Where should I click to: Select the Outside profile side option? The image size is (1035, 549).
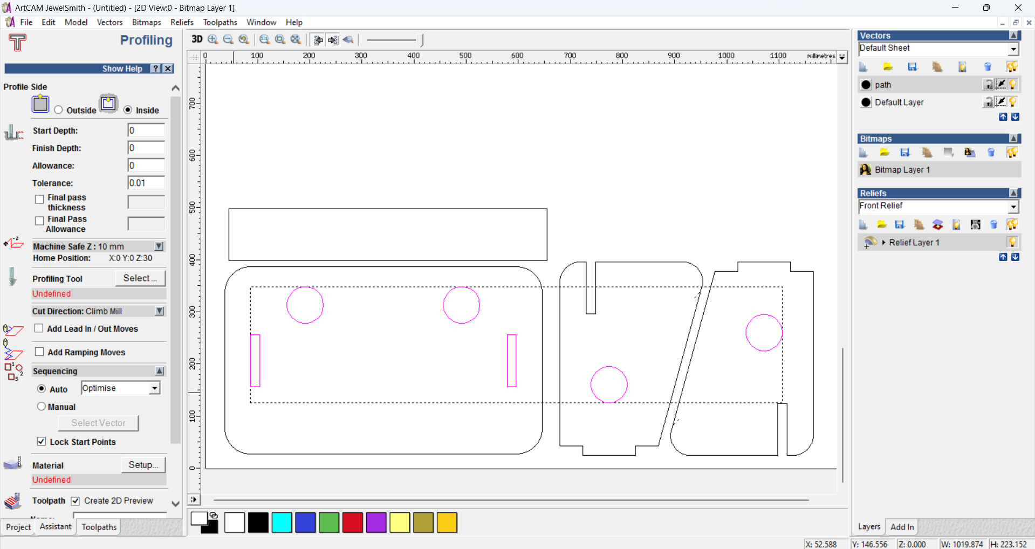(58, 110)
